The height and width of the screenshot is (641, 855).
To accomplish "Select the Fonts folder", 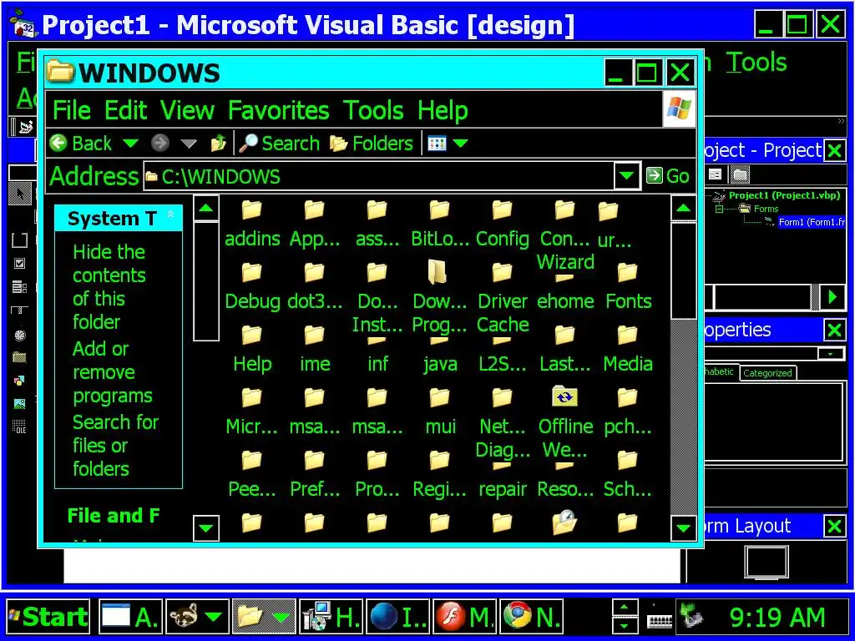I will tap(628, 288).
